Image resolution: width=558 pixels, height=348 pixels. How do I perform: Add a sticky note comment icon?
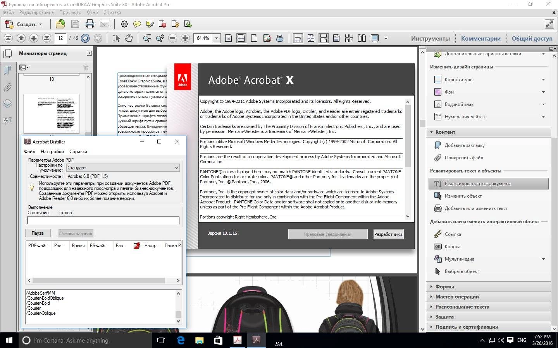[137, 24]
